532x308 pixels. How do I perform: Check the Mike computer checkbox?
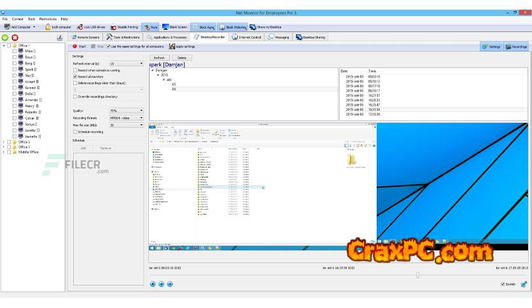[x=14, y=51]
